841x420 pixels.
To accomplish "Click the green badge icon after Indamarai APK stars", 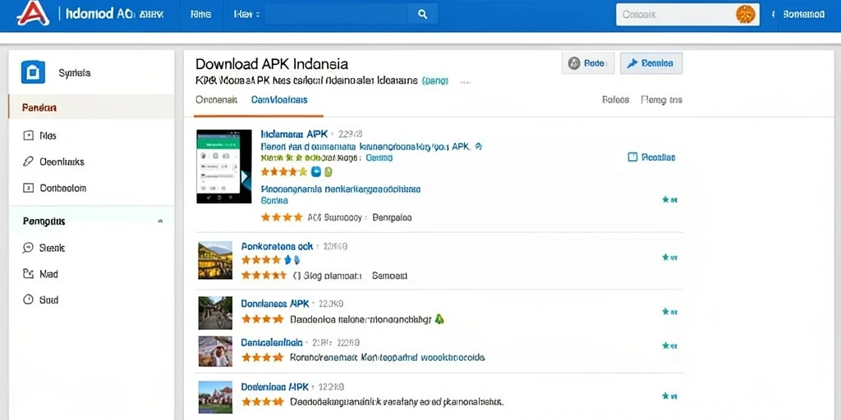I will pos(329,172).
